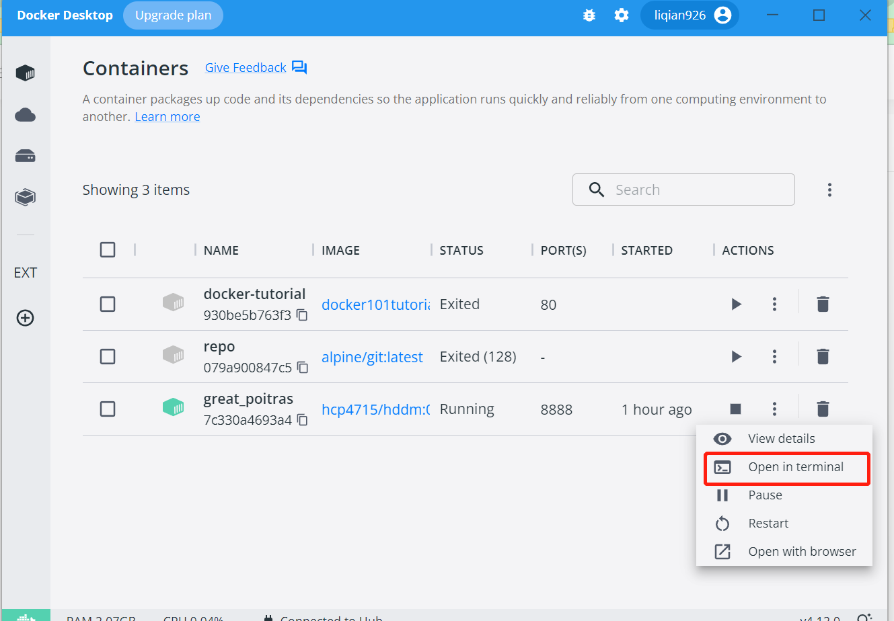Viewport: 894px width, 621px height.
Task: Click docker-tutorial gray container status icon
Action: (x=173, y=302)
